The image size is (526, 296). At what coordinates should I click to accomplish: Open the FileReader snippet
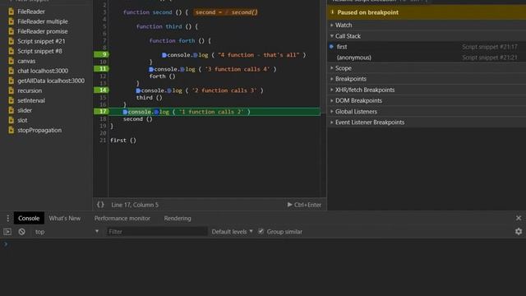tap(31, 12)
